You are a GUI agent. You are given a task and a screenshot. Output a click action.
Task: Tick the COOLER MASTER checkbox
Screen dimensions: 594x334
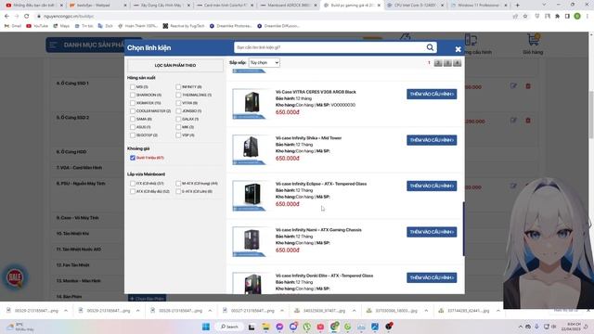(x=133, y=111)
